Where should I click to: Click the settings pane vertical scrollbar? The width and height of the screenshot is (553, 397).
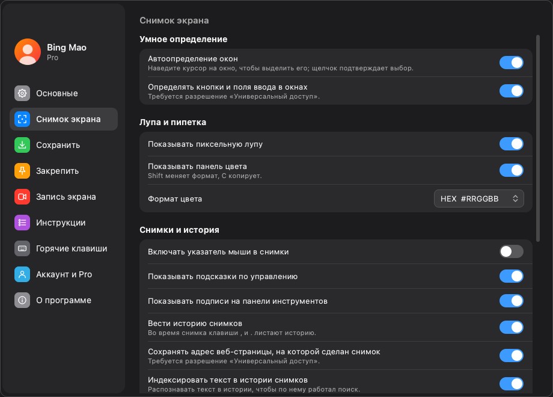coord(538,138)
